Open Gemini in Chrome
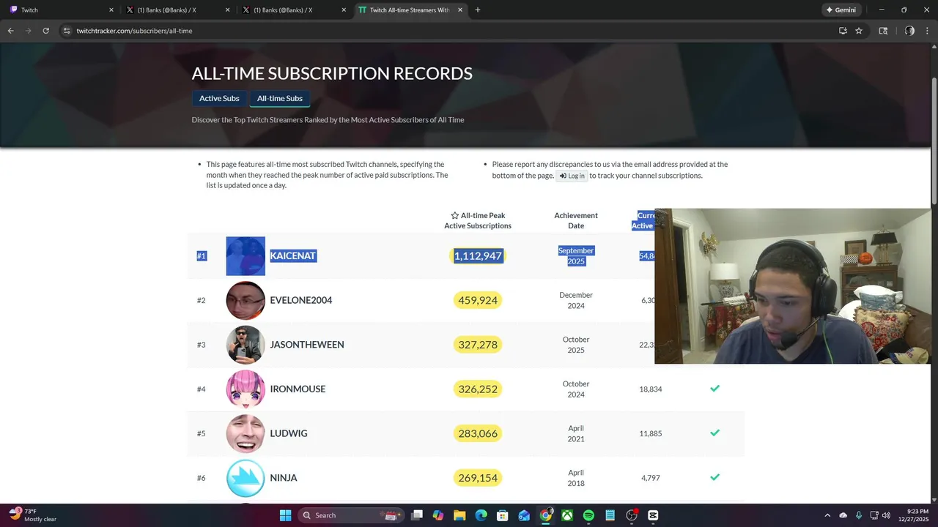 tap(841, 10)
